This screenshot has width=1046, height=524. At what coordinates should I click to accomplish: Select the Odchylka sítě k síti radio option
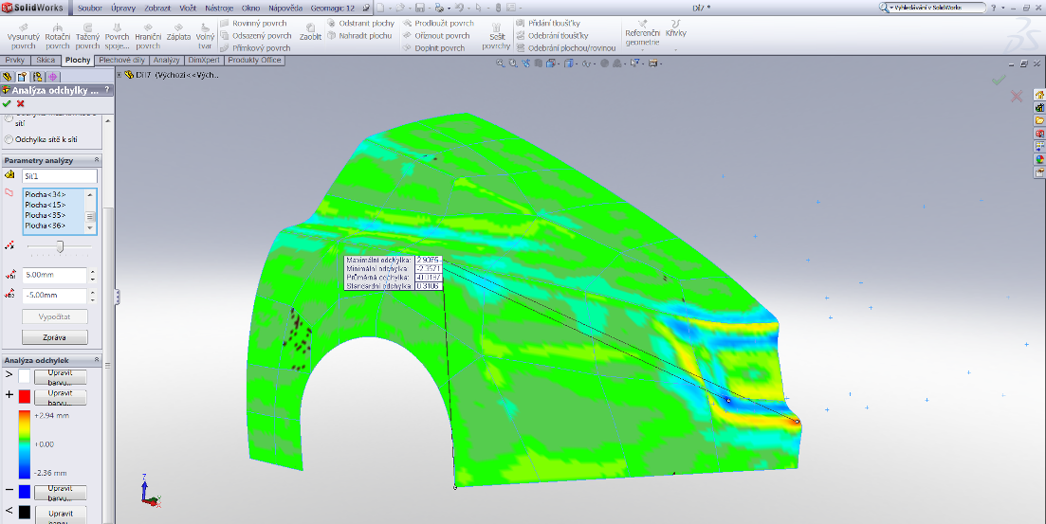click(x=9, y=139)
